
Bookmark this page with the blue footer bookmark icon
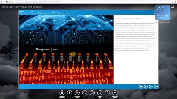coord(146,87)
